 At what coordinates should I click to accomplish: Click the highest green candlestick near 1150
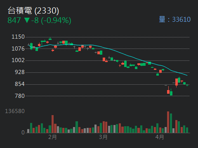[x=50, y=39]
